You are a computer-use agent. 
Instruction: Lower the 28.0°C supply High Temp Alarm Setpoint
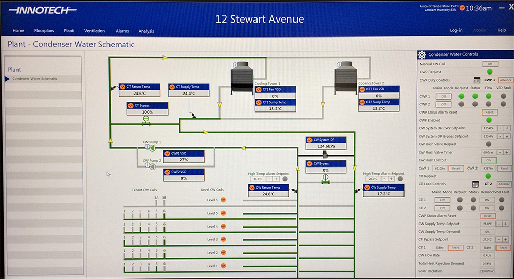point(384,179)
